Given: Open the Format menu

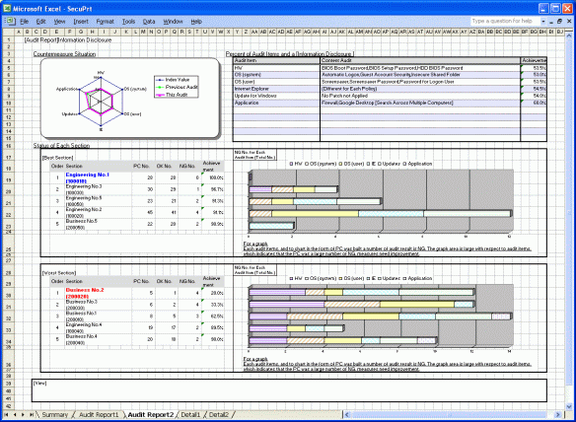Looking at the screenshot, I should pyautogui.click(x=106, y=22).
